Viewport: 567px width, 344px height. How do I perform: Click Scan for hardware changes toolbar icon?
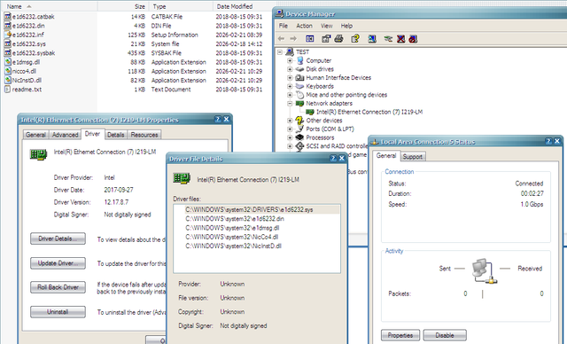pyautogui.click(x=372, y=38)
